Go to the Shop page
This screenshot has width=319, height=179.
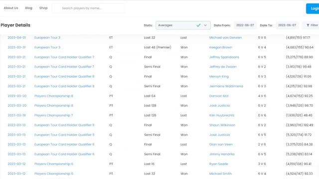click(x=43, y=8)
